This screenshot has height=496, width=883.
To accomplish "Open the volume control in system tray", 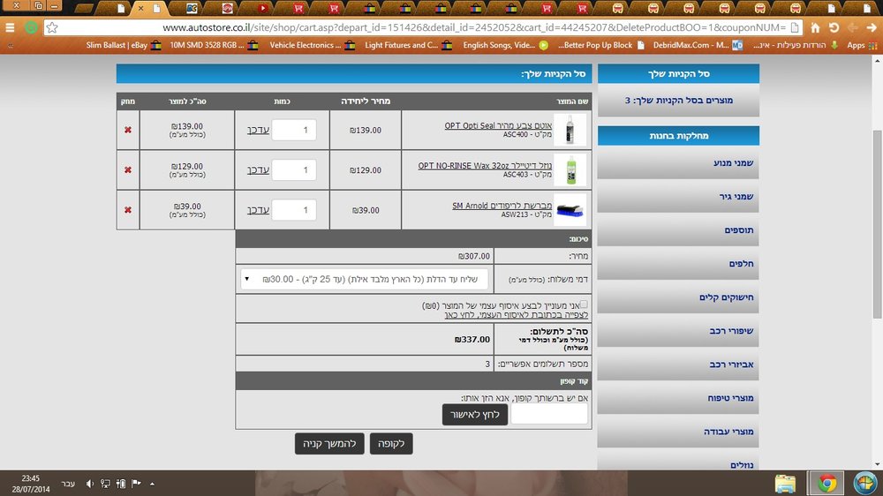I will coord(89,484).
